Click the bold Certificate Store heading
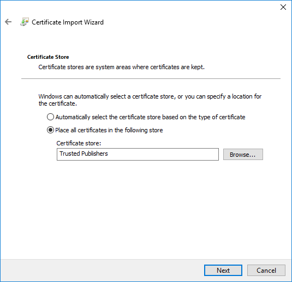This screenshot has width=292, height=282. click(48, 57)
